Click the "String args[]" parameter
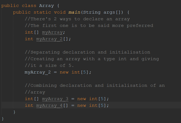The width and height of the screenshot is (181, 123). (x=102, y=12)
